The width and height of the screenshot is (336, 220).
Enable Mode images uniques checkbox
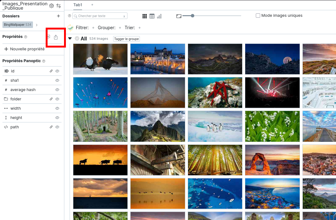click(x=258, y=16)
